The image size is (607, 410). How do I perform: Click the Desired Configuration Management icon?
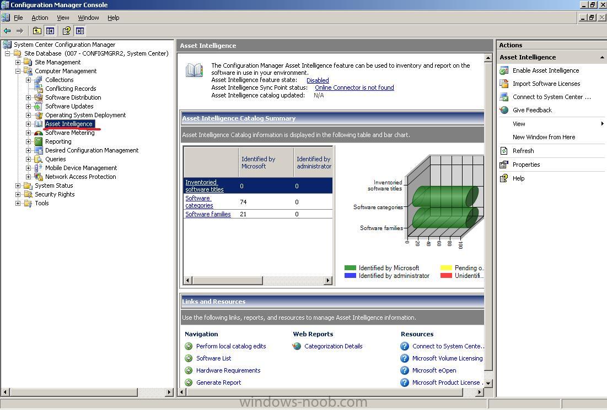tap(39, 150)
